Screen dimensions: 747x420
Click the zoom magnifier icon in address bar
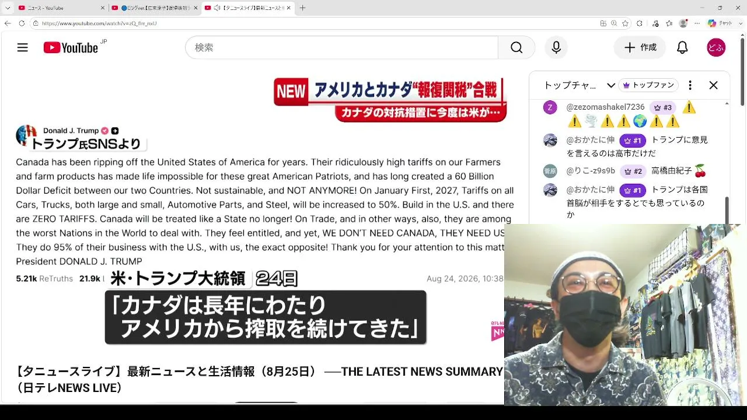point(615,23)
